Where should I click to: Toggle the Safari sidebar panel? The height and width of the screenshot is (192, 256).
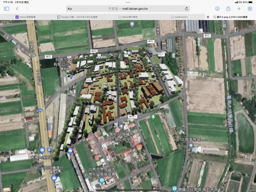(x=7, y=9)
